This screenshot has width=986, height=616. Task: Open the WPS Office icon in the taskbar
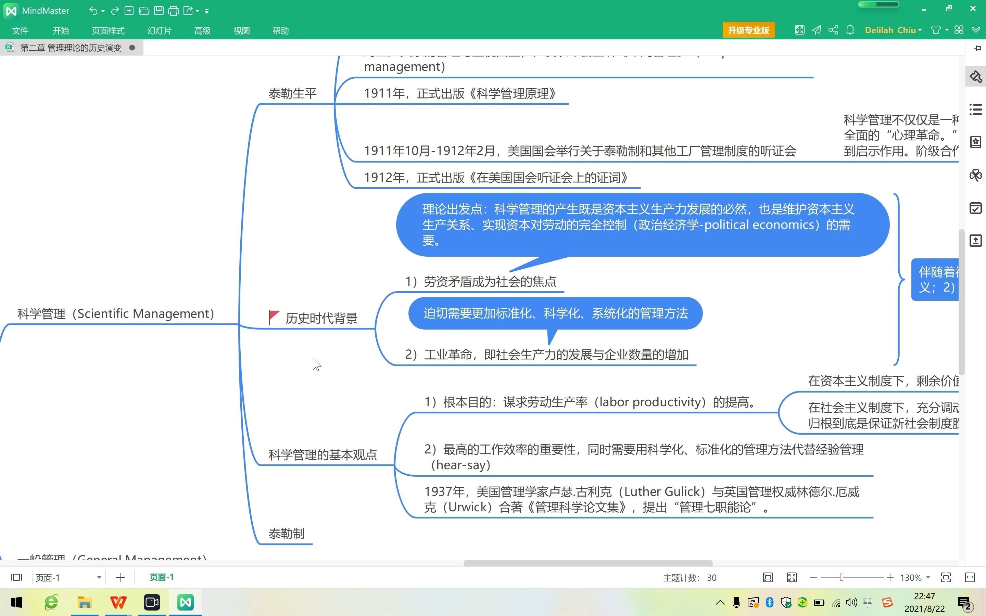tap(118, 602)
